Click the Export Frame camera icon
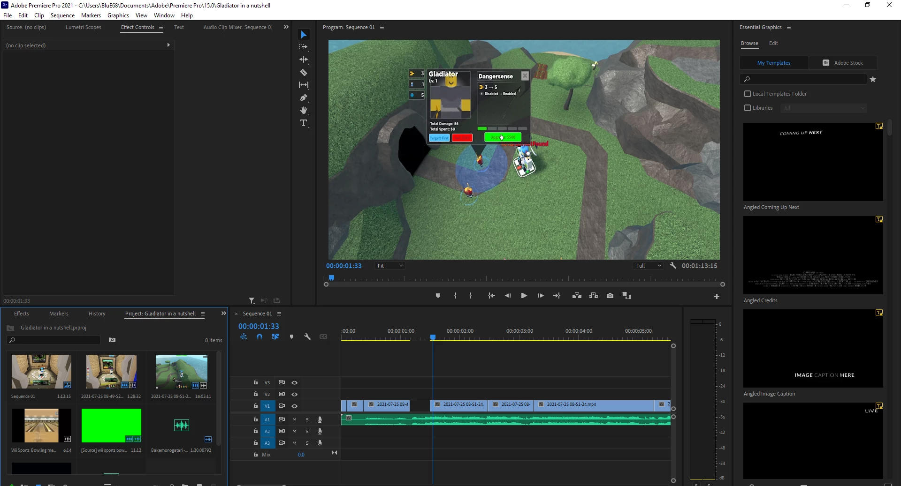The height and width of the screenshot is (486, 901). 610,296
